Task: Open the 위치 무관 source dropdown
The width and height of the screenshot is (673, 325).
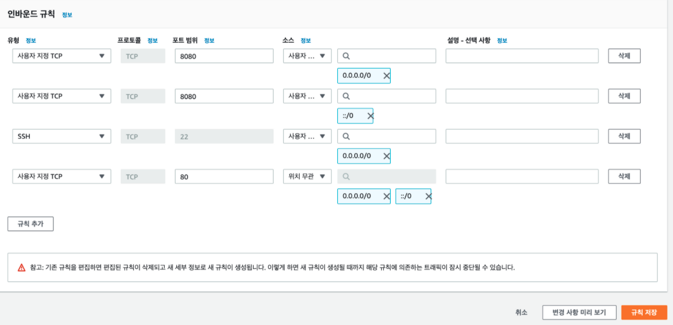Action: coord(307,177)
